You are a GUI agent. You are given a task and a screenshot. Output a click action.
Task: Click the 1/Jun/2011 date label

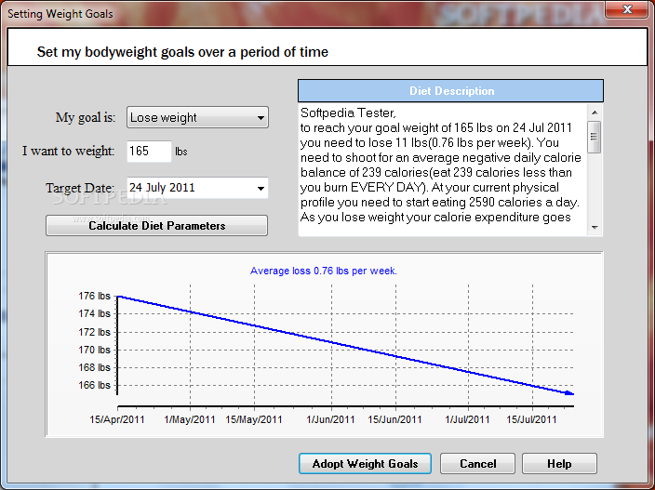[x=330, y=419]
